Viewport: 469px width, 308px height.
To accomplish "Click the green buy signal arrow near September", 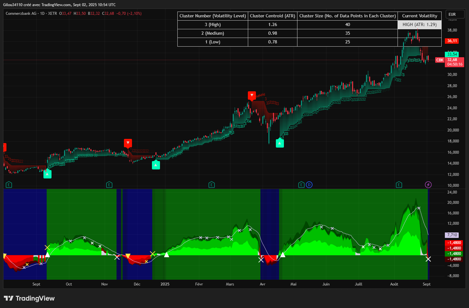I will coord(47,174).
